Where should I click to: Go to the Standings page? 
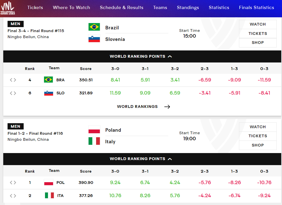pos(188,8)
